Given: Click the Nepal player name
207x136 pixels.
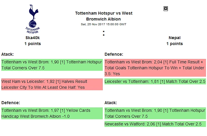Looking at the screenshot, I should (174, 38).
